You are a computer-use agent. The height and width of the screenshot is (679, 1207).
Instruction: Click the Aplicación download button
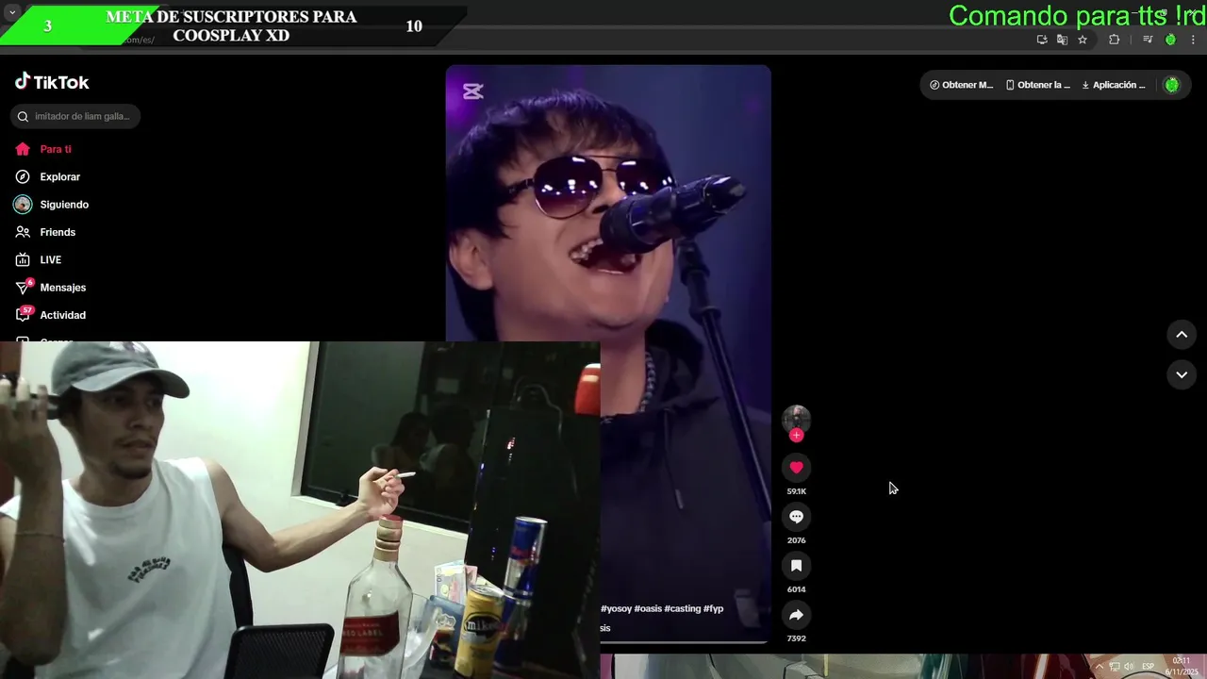(x=1113, y=85)
